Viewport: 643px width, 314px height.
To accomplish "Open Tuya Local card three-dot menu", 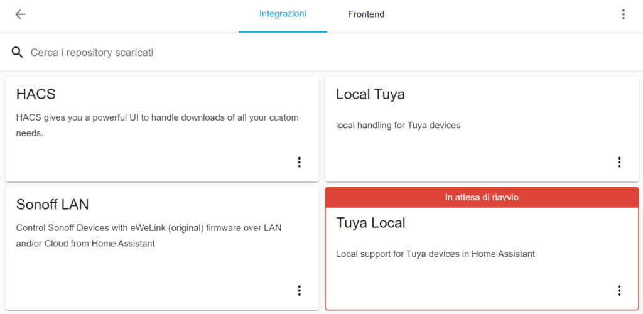I will pyautogui.click(x=619, y=291).
